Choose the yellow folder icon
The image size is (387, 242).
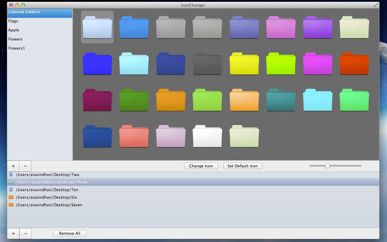click(244, 64)
